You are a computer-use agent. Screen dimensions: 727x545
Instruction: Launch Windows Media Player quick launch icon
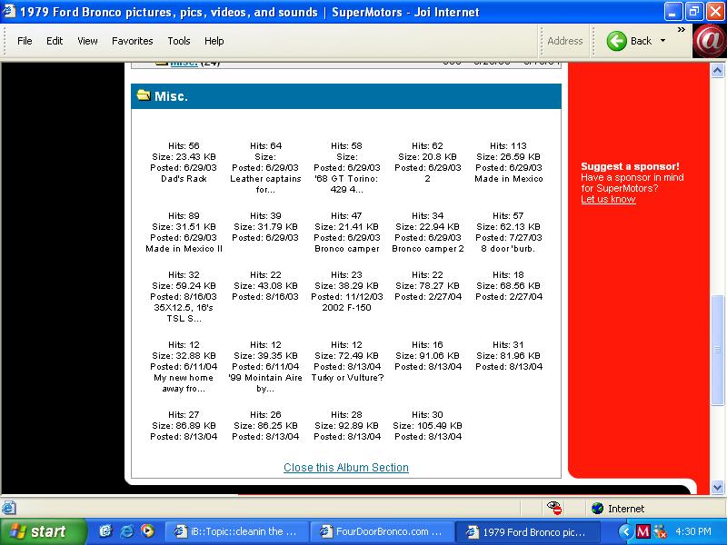tap(147, 531)
